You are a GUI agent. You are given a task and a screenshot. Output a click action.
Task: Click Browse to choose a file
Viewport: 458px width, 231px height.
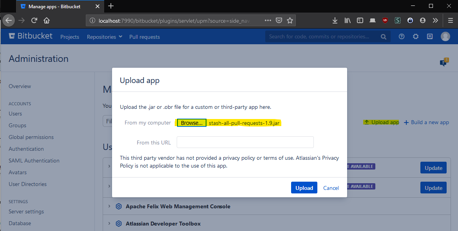pos(192,123)
